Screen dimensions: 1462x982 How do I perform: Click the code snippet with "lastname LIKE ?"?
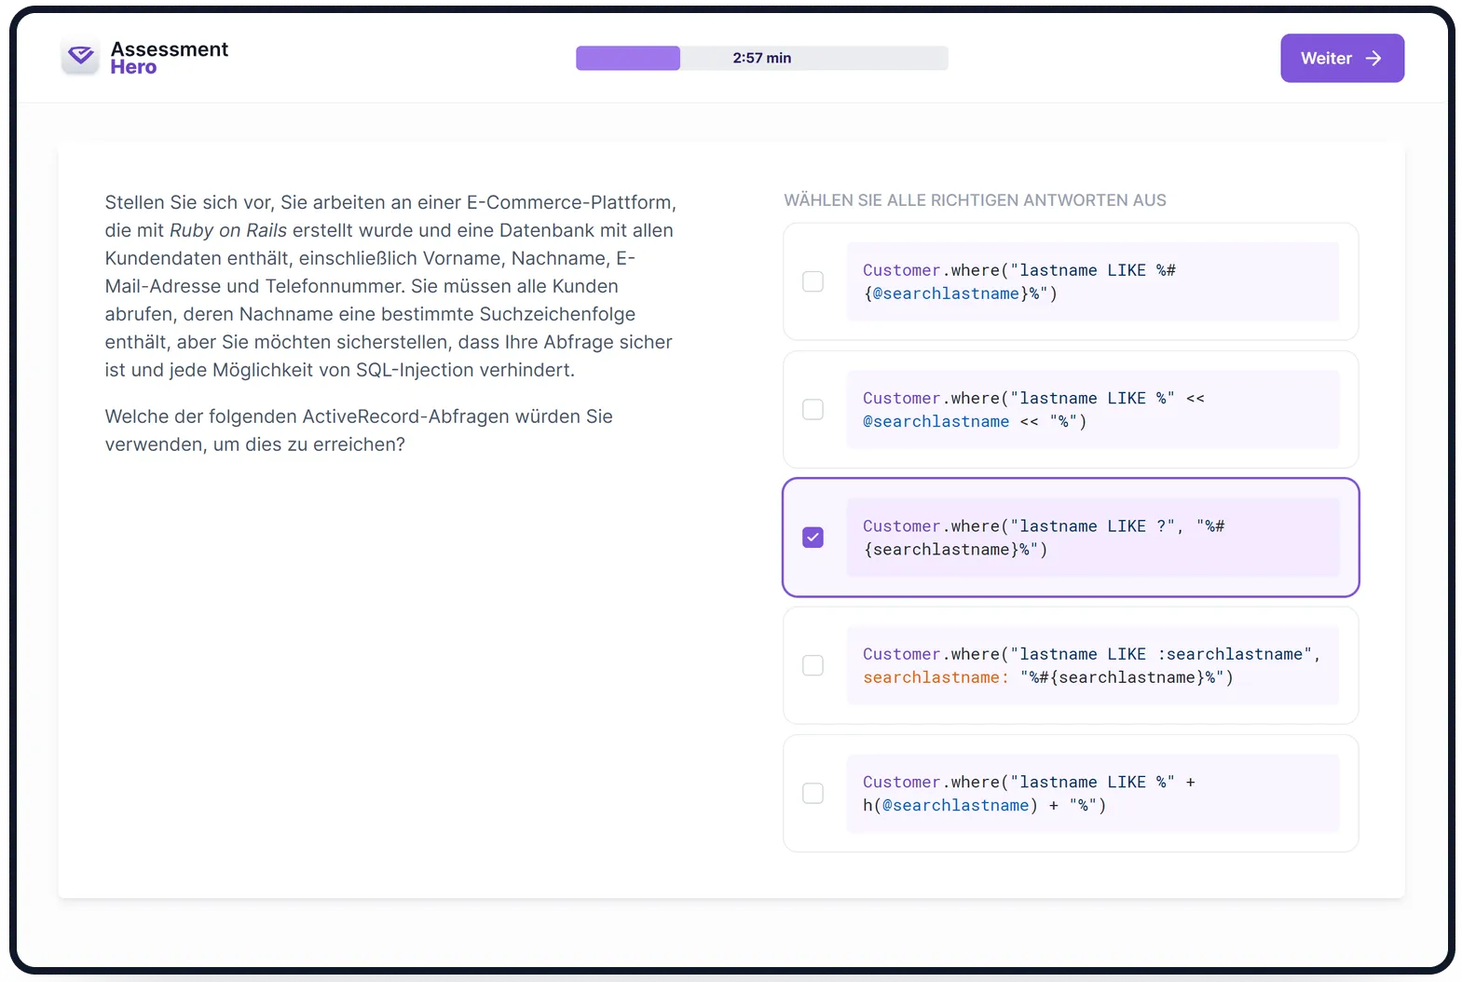(x=1091, y=538)
